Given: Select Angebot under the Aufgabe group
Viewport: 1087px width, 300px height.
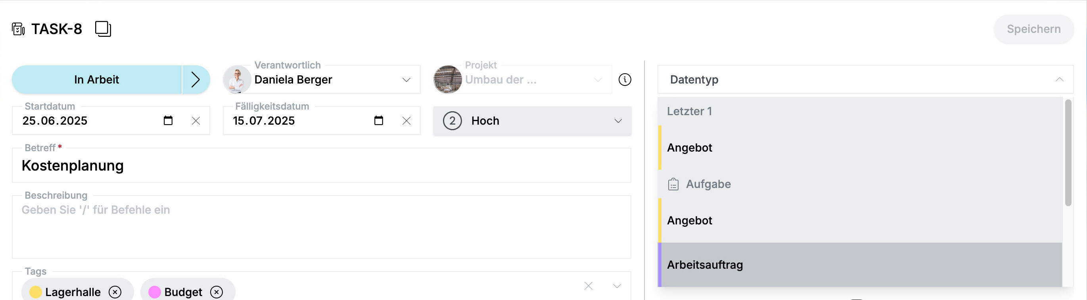Looking at the screenshot, I should 860,221.
